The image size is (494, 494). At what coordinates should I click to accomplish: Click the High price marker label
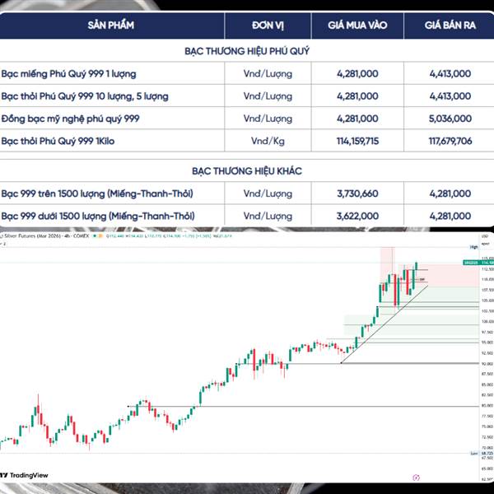474,247
